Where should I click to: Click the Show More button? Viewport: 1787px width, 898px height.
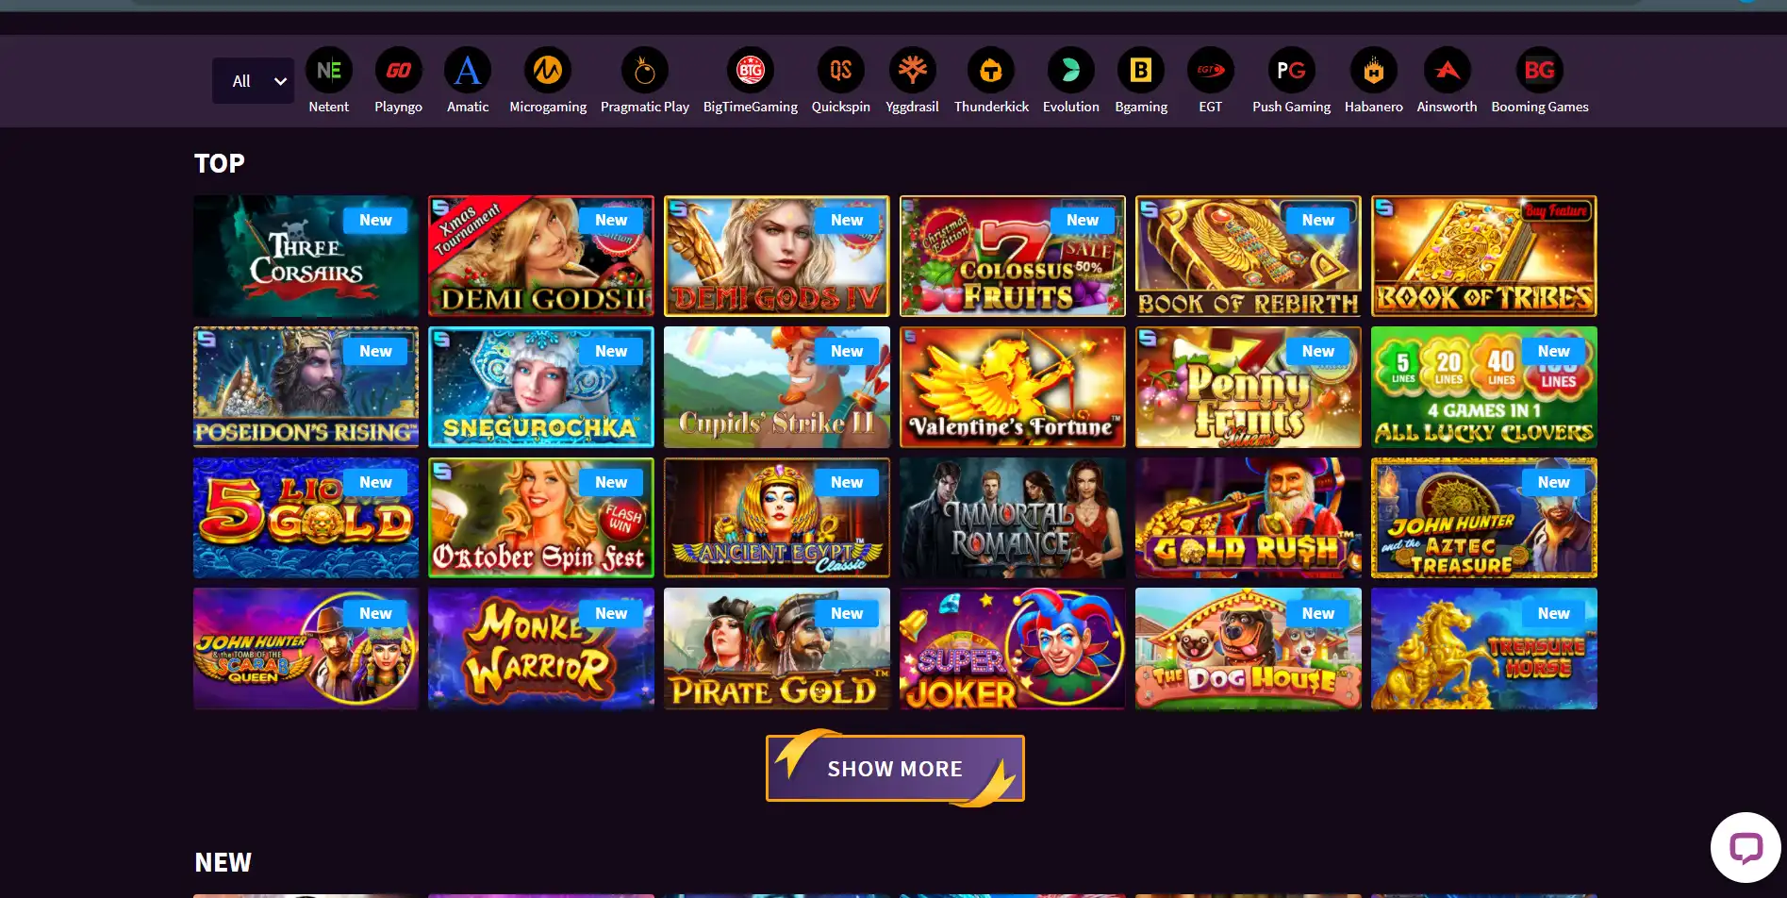[895, 768]
